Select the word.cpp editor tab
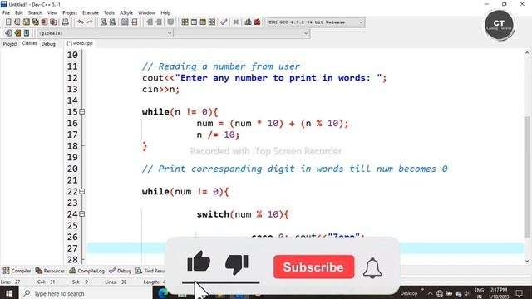 [x=80, y=43]
